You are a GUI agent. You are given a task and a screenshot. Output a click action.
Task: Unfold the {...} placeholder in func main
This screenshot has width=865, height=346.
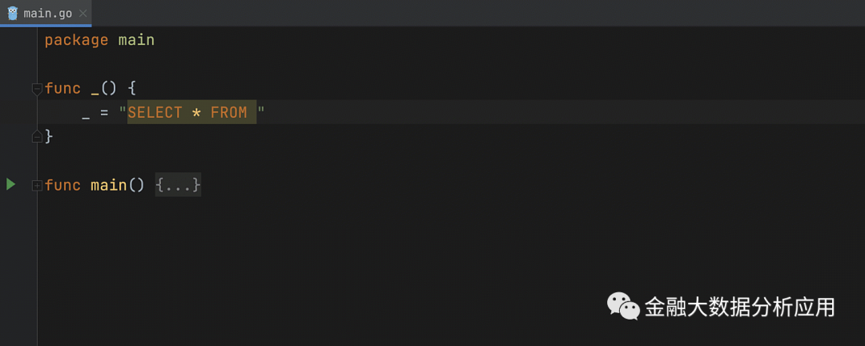(178, 185)
